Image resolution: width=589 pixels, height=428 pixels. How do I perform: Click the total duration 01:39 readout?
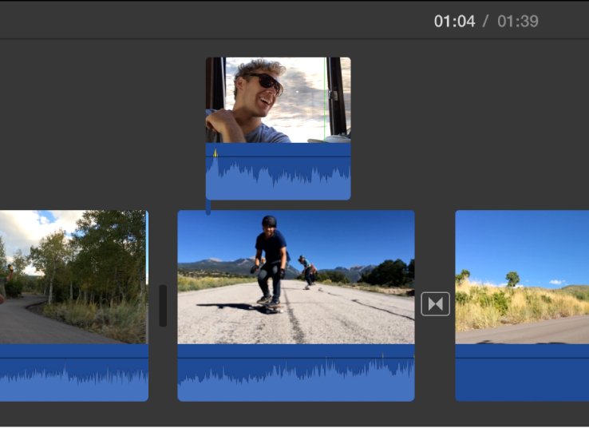[518, 22]
